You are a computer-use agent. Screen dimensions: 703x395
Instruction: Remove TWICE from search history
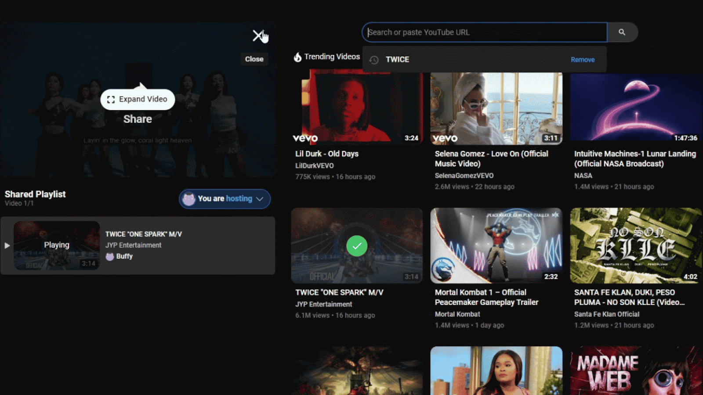tap(582, 60)
